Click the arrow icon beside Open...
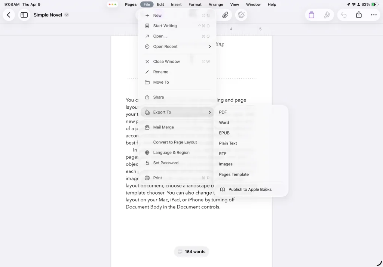 click(147, 36)
